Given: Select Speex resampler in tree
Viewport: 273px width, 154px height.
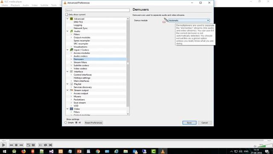Looking at the screenshot, I should 82,41.
